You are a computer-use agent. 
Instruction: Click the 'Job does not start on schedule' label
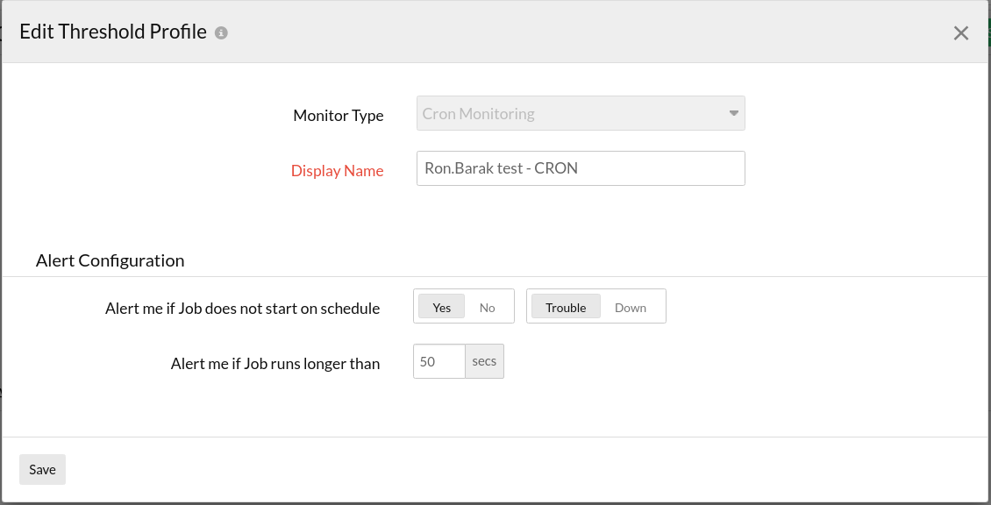click(242, 308)
